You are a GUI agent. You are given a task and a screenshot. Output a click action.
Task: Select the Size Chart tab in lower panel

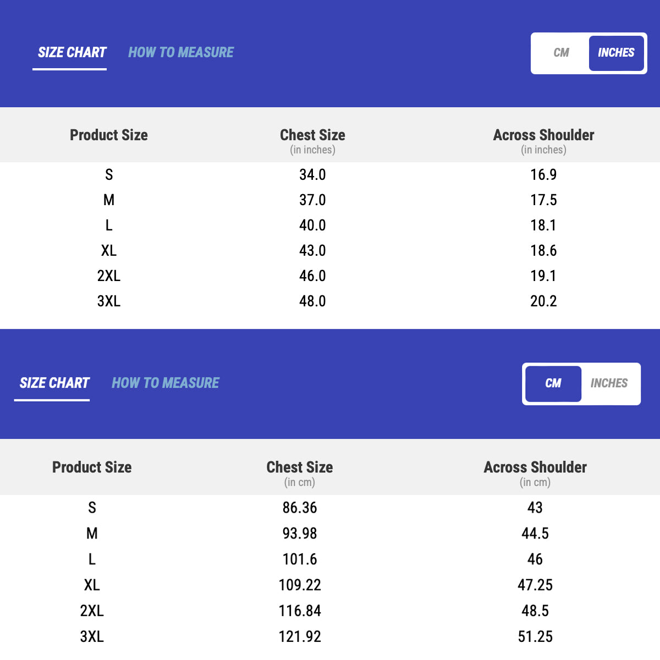coord(54,383)
